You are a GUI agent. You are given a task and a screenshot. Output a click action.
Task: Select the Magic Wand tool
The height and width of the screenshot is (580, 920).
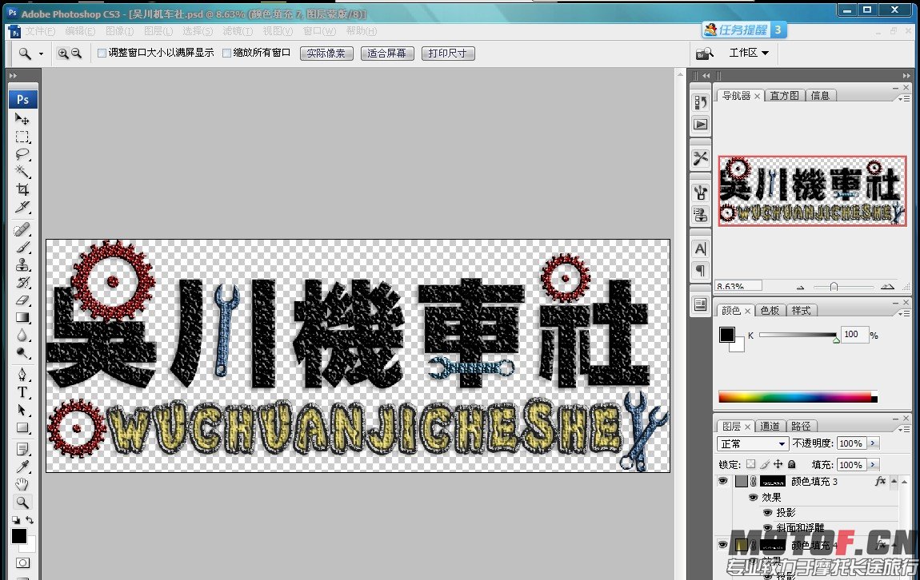22,172
